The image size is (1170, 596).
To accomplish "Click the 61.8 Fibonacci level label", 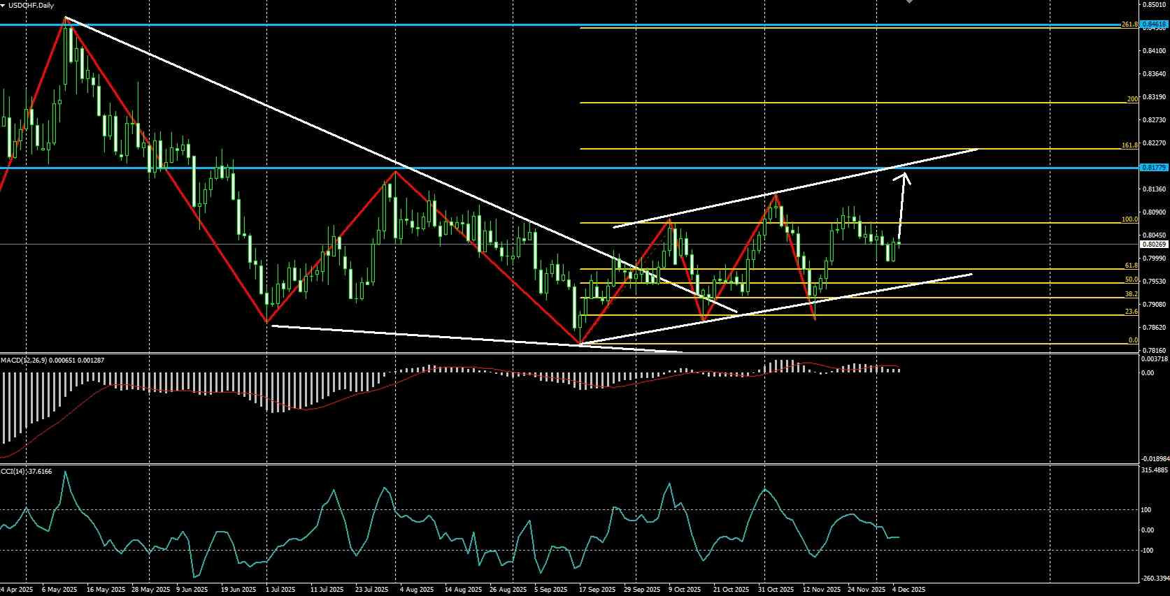I will (1131, 266).
